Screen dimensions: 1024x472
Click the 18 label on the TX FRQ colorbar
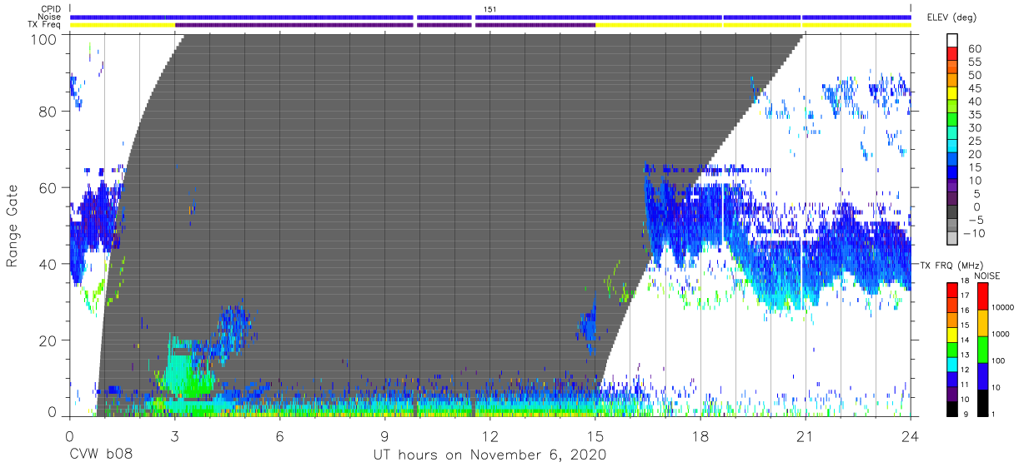(966, 281)
